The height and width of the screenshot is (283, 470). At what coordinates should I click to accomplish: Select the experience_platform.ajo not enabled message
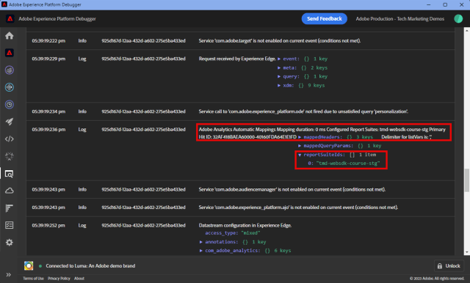[298, 207]
